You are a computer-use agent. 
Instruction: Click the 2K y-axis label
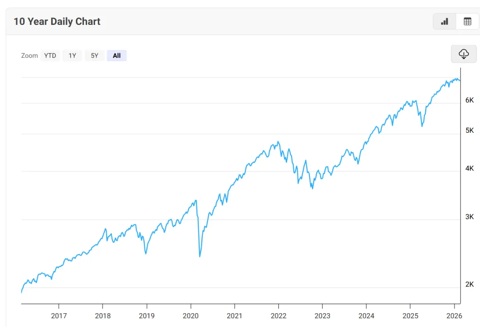click(x=469, y=284)
